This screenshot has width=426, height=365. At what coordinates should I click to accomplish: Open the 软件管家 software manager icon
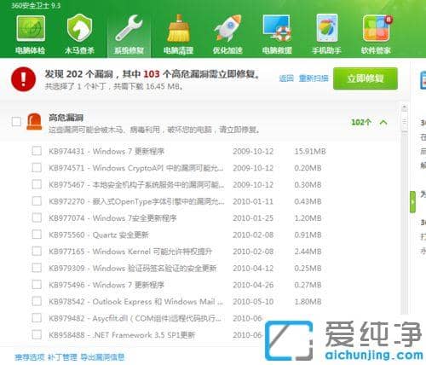tap(376, 35)
